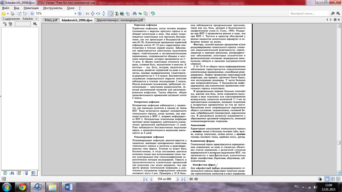Show Highlights panel tab icon
Image resolution: width=342 pixels, height=192 pixels.
click(26, 173)
